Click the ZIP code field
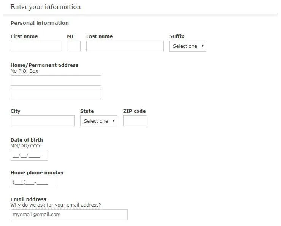This screenshot has height=226, width=281. [x=135, y=121]
